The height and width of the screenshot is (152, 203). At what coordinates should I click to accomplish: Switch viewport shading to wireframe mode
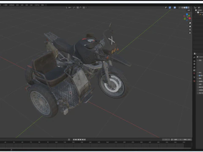click(182, 8)
